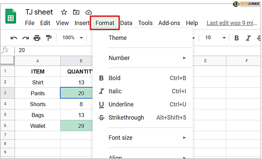Choose Theme from the Format menu
262x159 pixels.
117,38
